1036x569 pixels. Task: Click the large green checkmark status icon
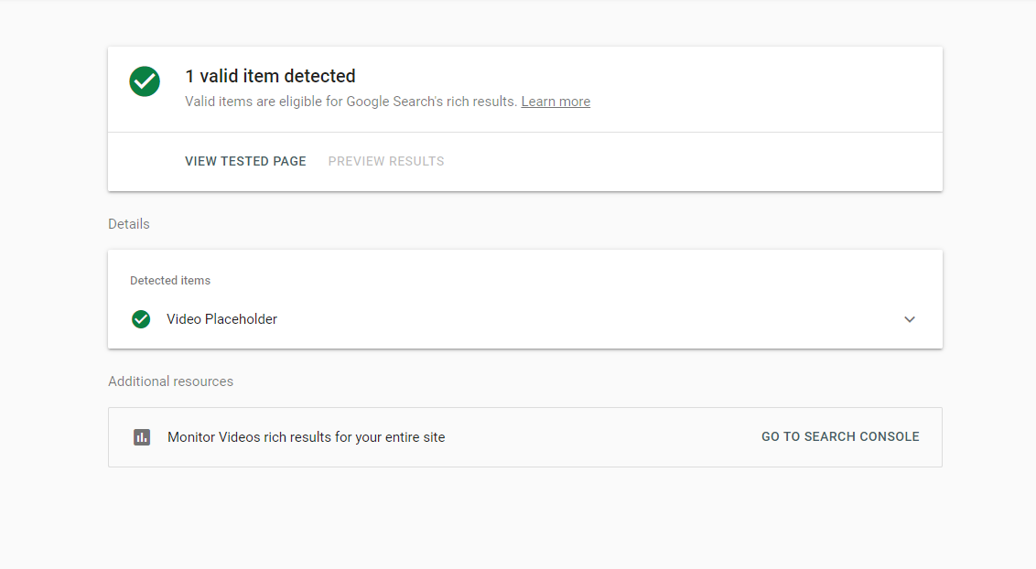coord(145,81)
